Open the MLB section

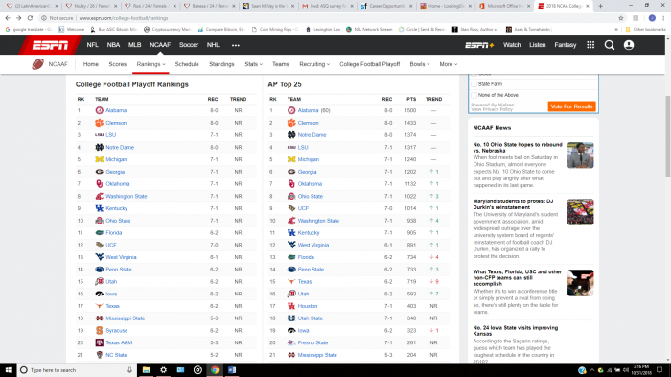pos(135,45)
